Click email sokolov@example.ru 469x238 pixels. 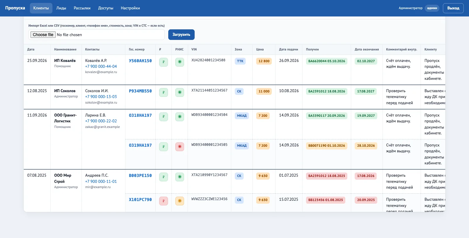(x=101, y=102)
